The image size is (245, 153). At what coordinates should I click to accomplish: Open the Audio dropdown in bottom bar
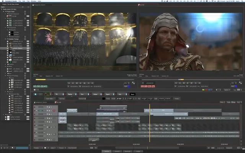pyautogui.click(x=52, y=148)
